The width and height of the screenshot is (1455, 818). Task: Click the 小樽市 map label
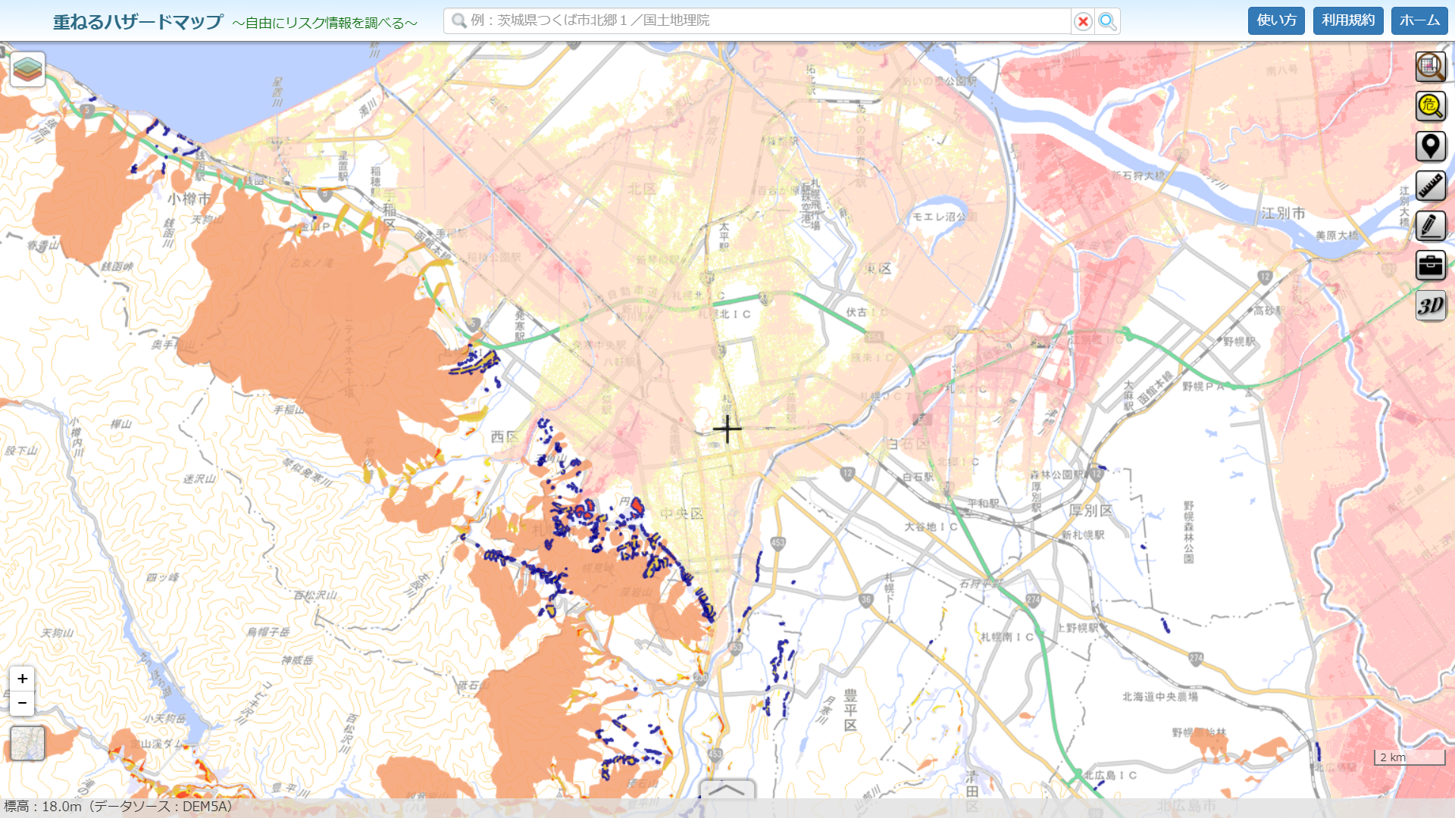tap(189, 199)
